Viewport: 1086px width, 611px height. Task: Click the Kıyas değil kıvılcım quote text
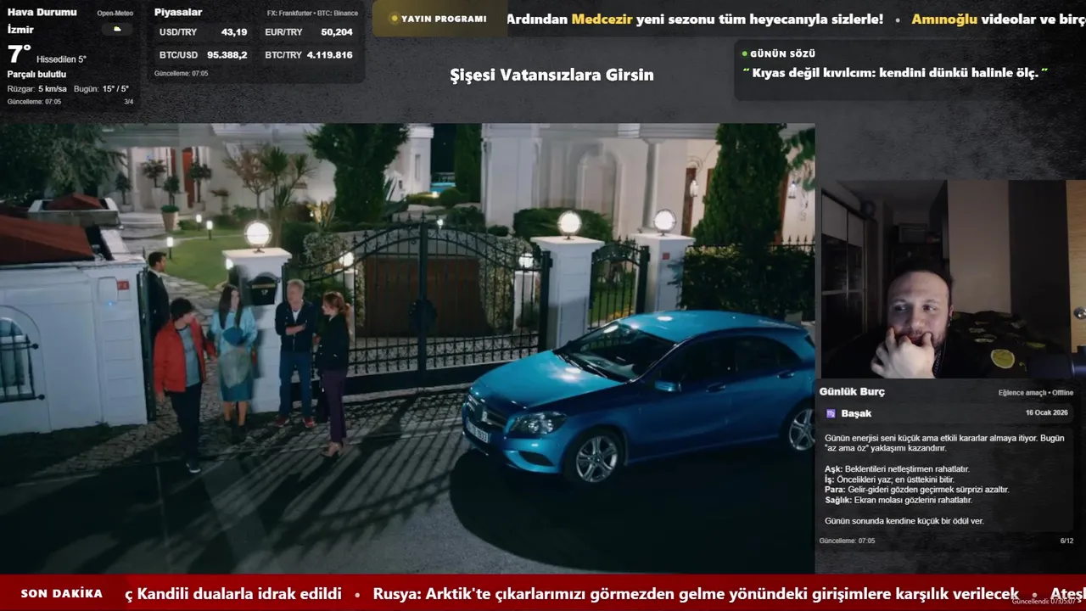(x=895, y=73)
